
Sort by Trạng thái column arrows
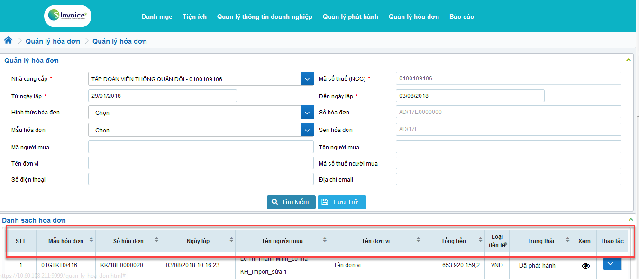tap(567, 241)
